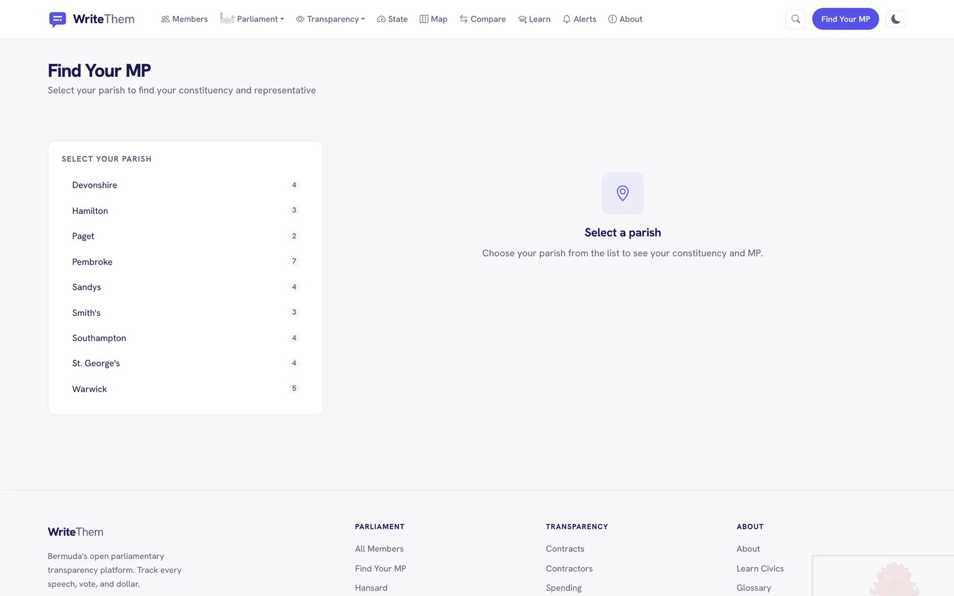Select Sandys parish
Screen dimensions: 954x596
(x=185, y=287)
